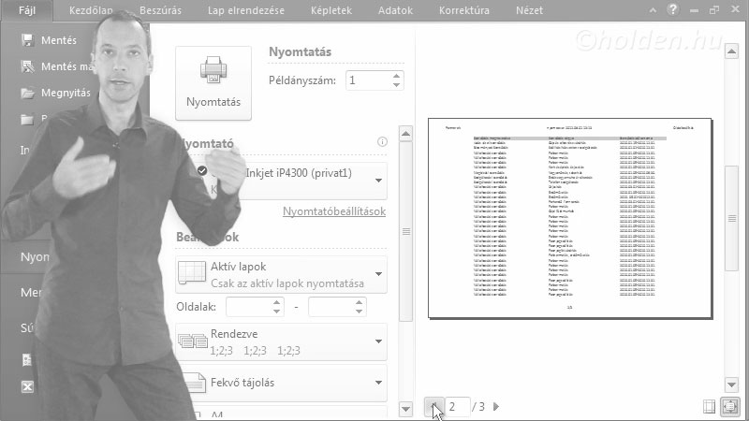The image size is (749, 421).
Task: Click the large Nyomtatás printer button
Action: click(213, 83)
